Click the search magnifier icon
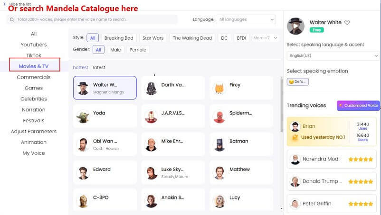 pyautogui.click(x=12, y=19)
